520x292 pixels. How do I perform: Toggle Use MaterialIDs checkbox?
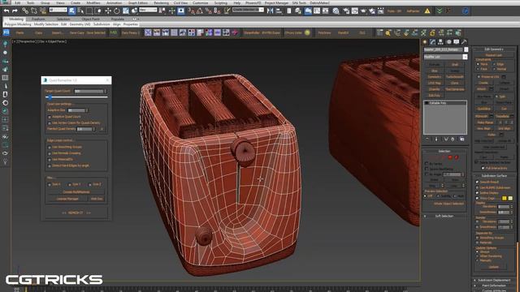50,160
